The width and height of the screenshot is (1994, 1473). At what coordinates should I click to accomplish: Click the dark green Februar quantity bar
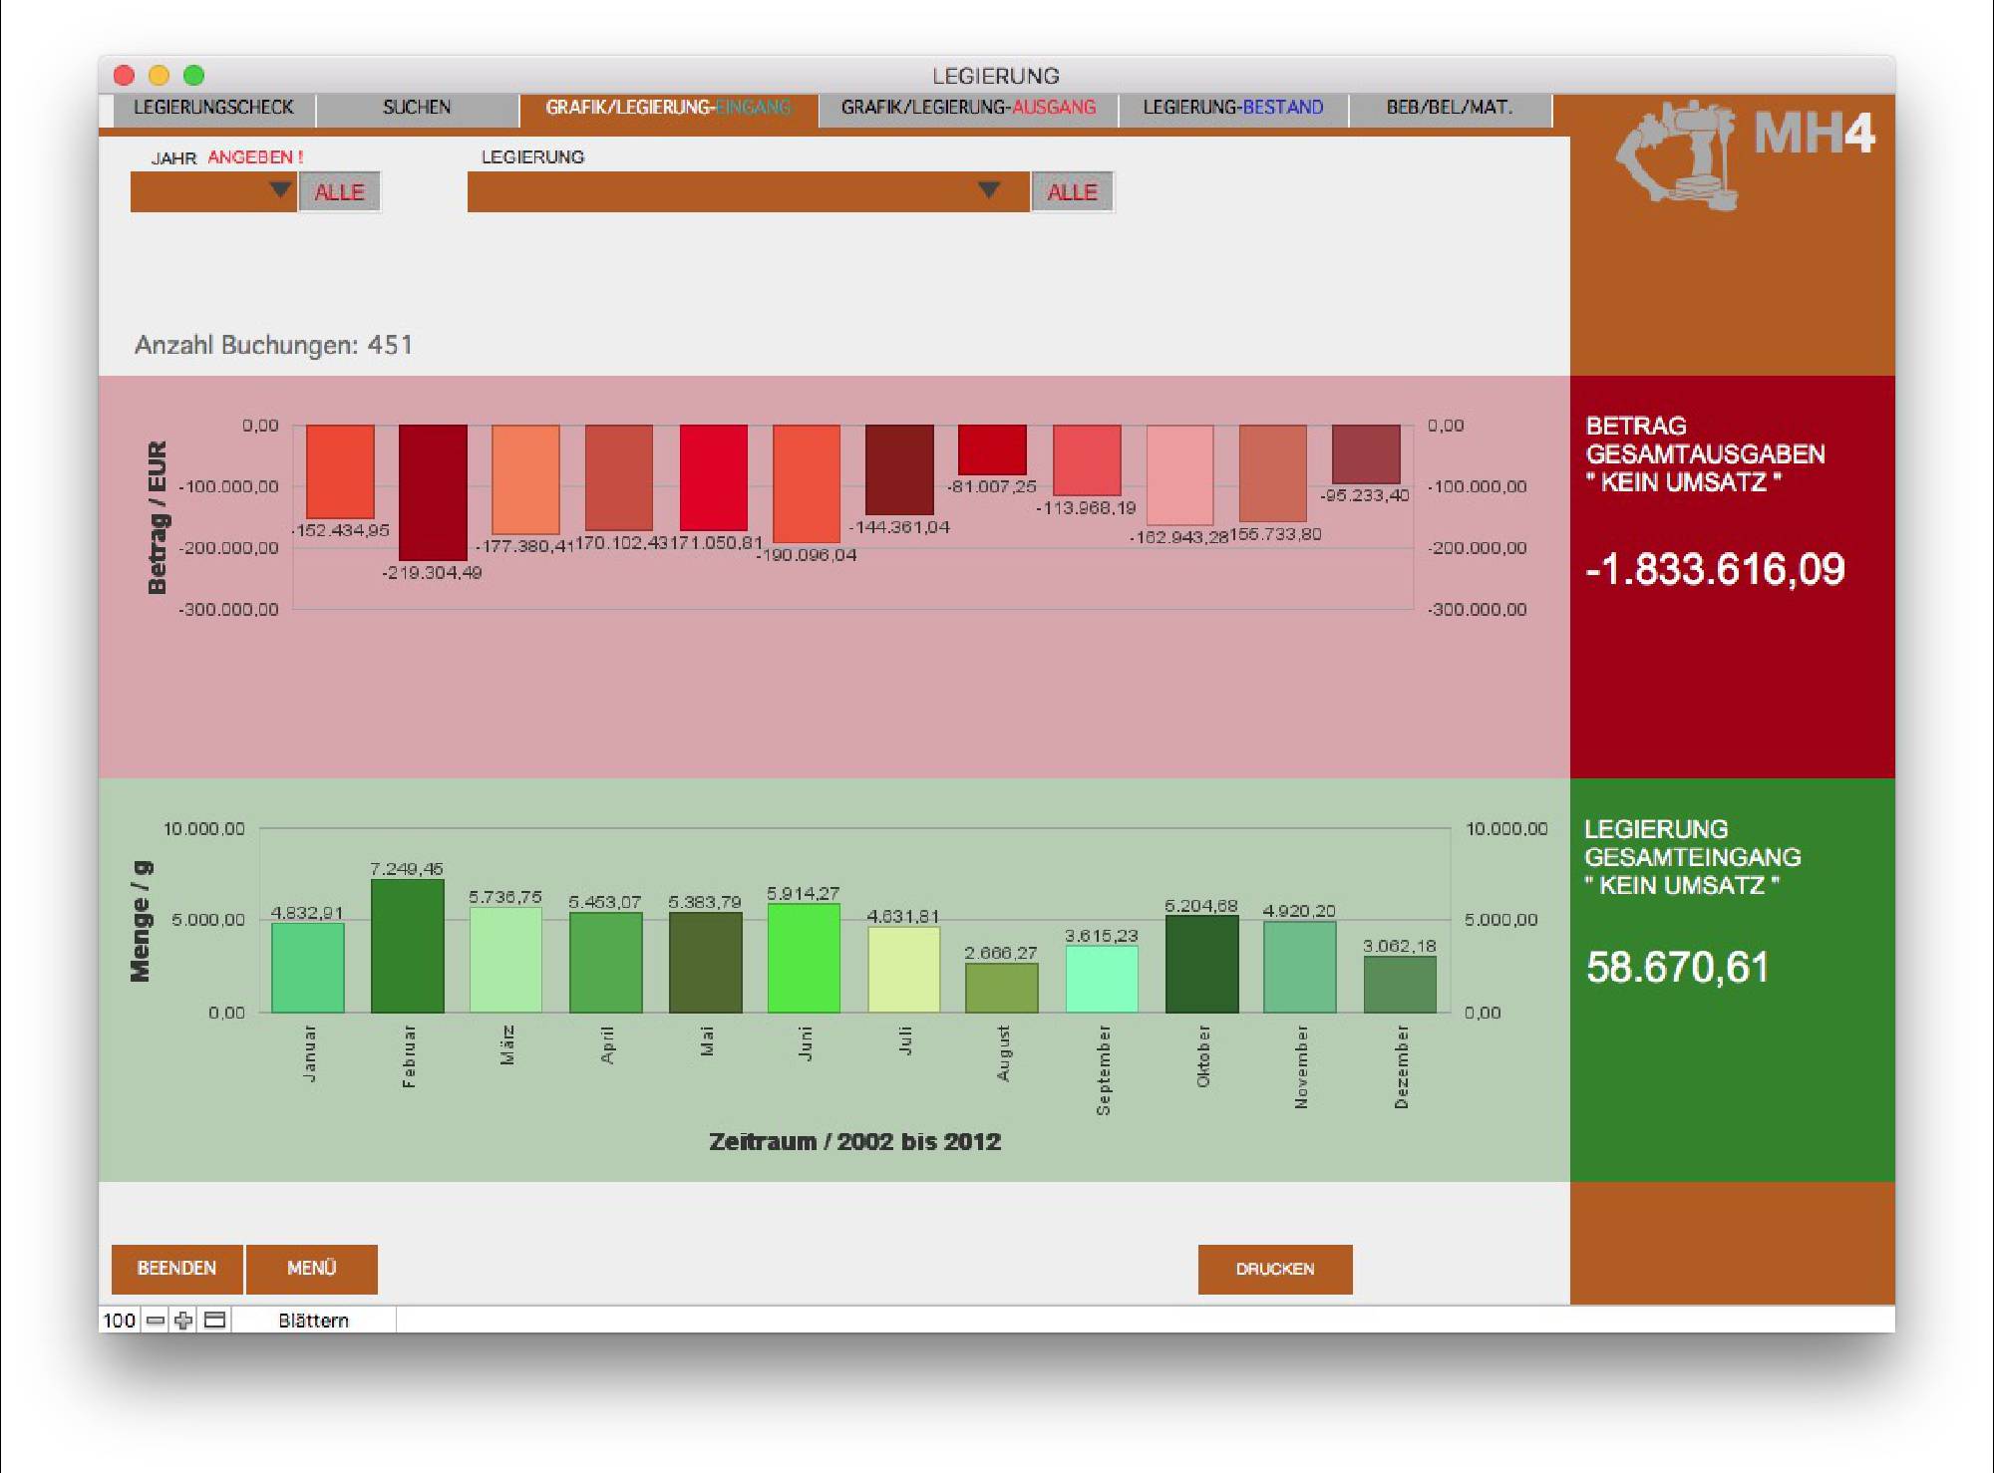pyautogui.click(x=407, y=947)
